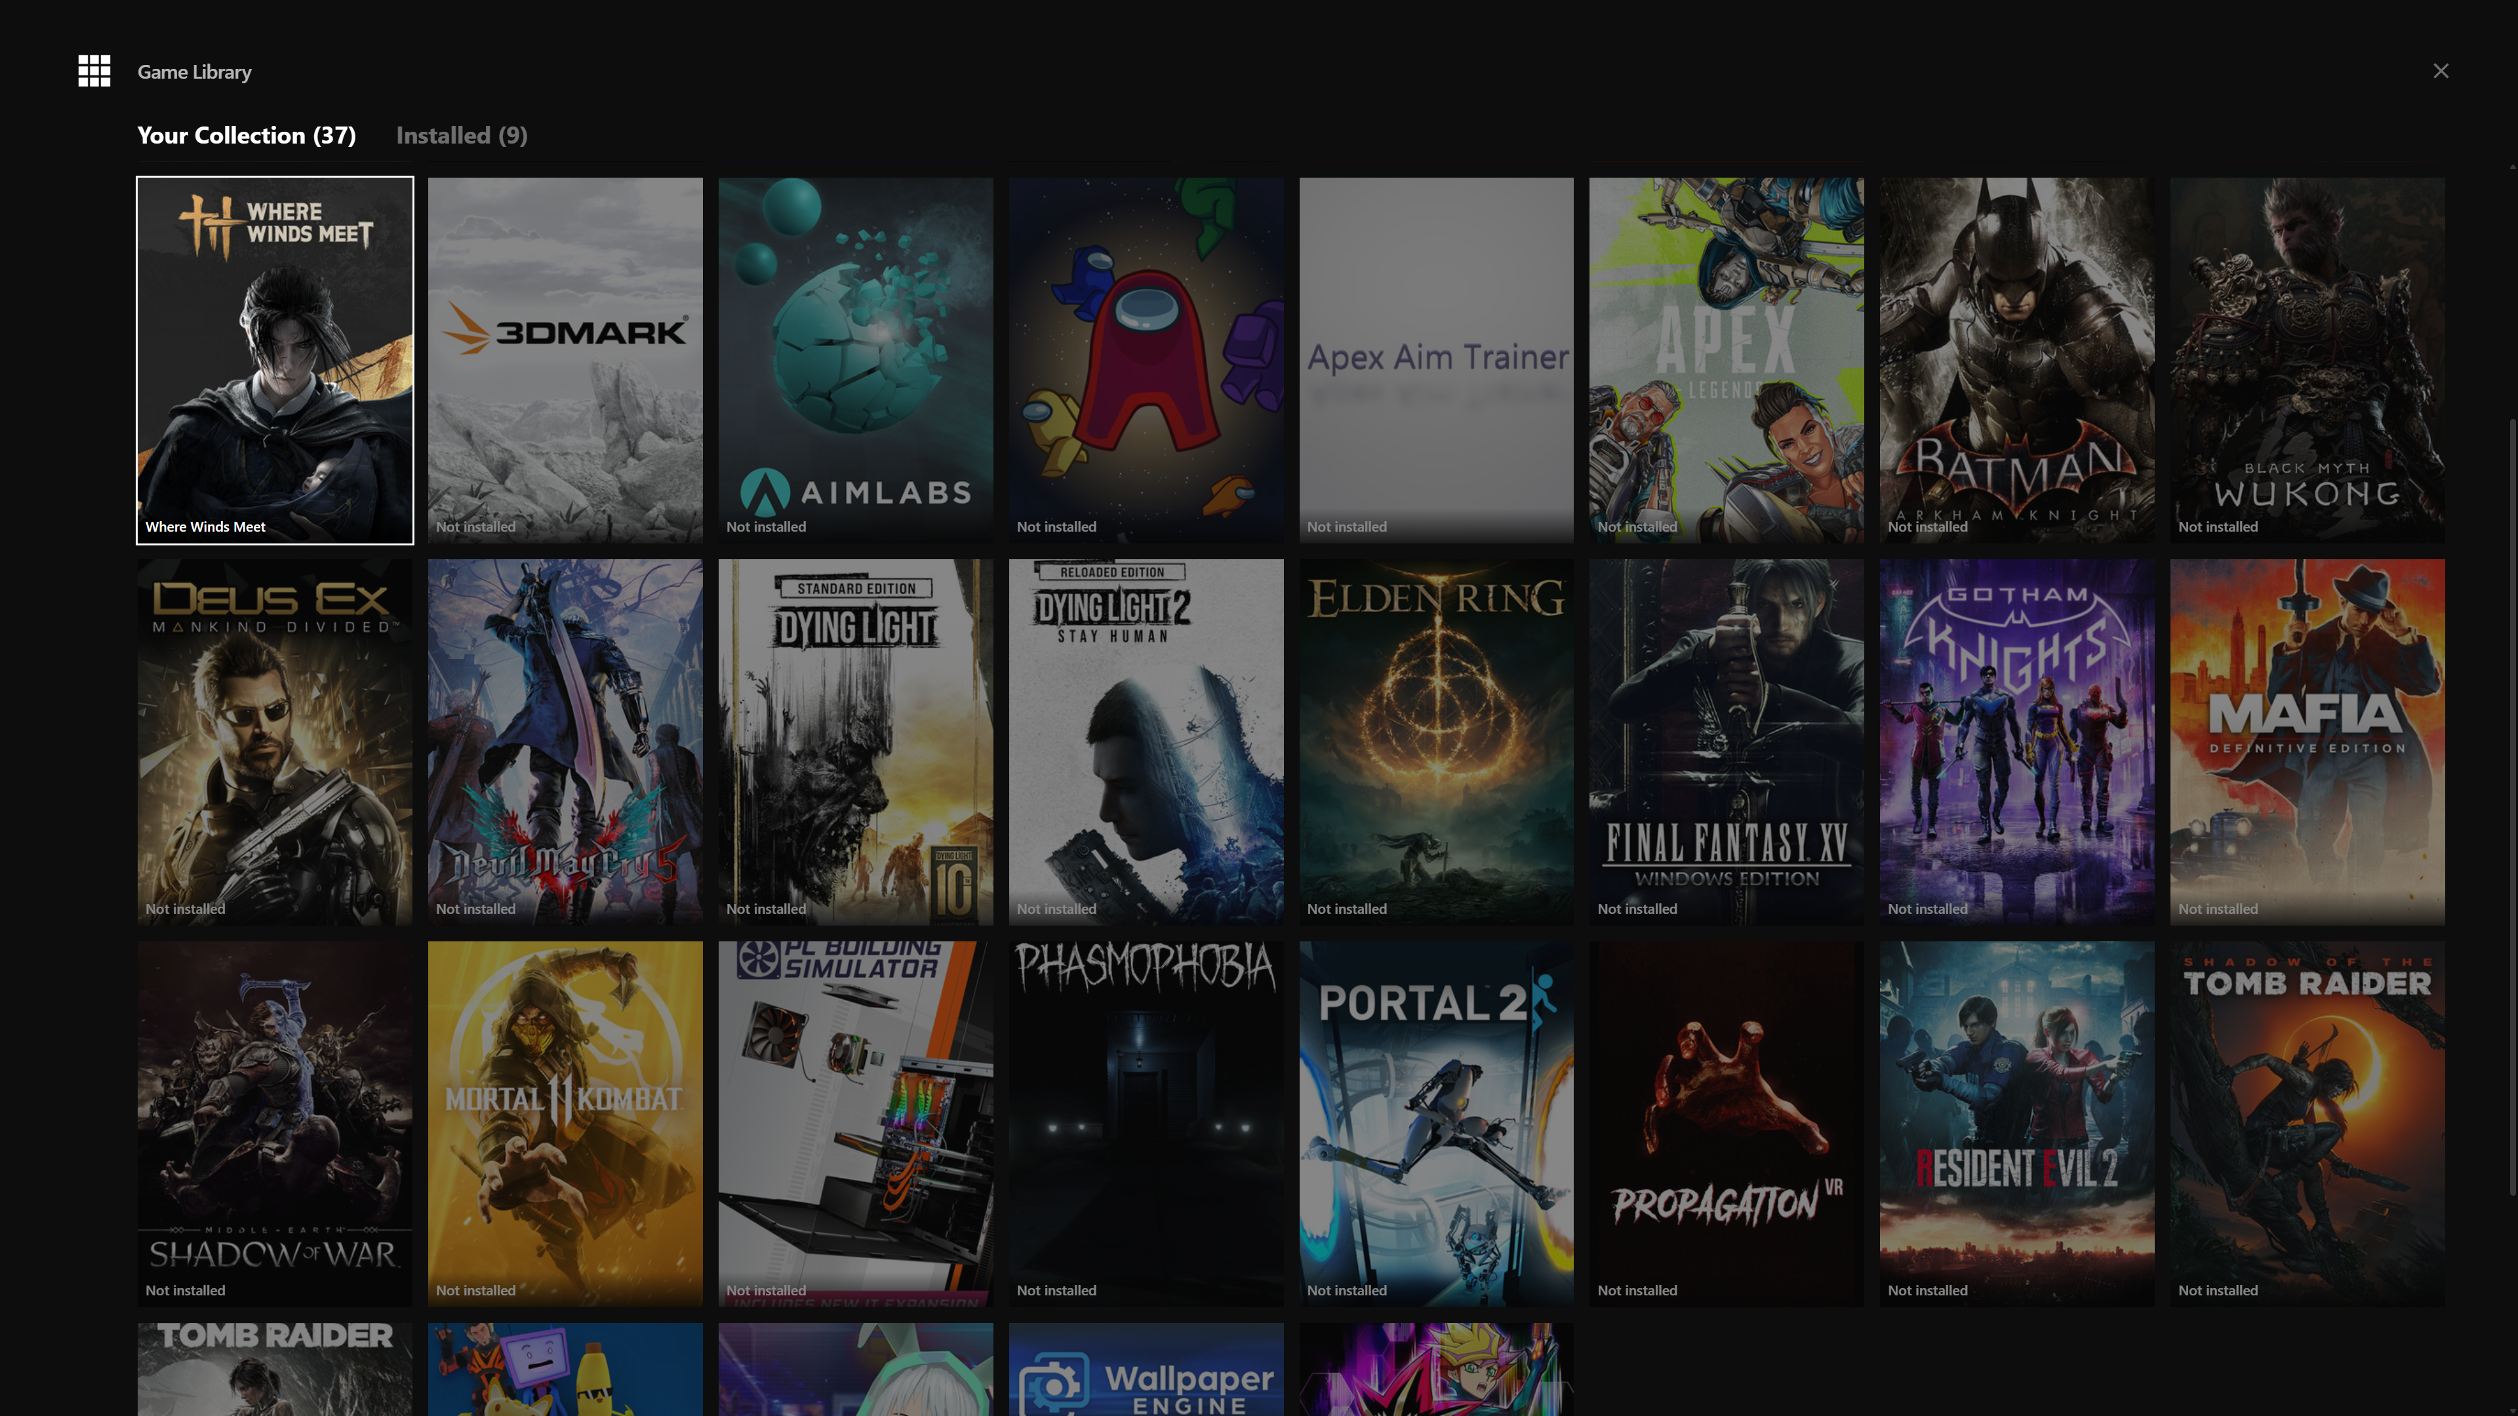Click the Game Library title text
Screen dimensions: 2518x1416
pyautogui.click(x=195, y=71)
